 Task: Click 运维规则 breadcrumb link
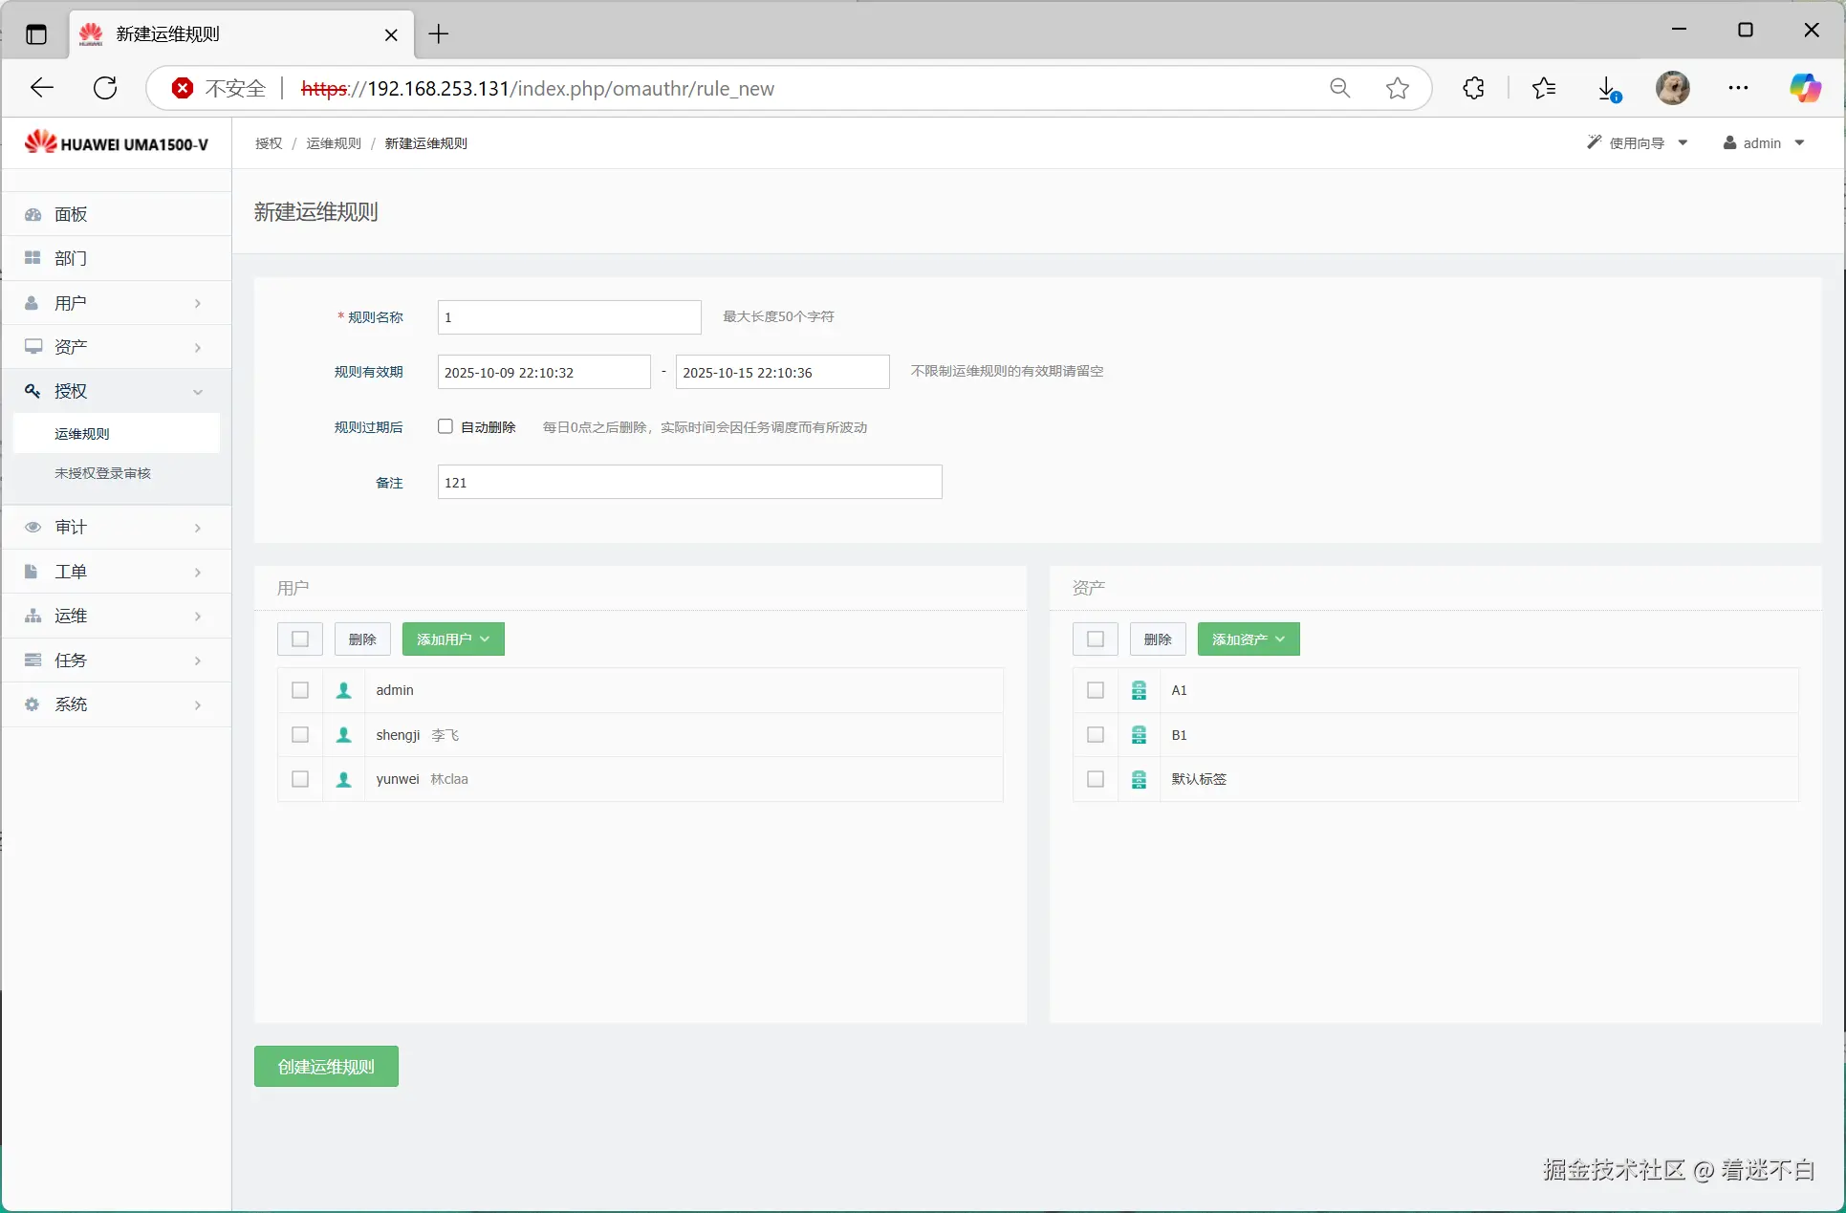click(334, 143)
